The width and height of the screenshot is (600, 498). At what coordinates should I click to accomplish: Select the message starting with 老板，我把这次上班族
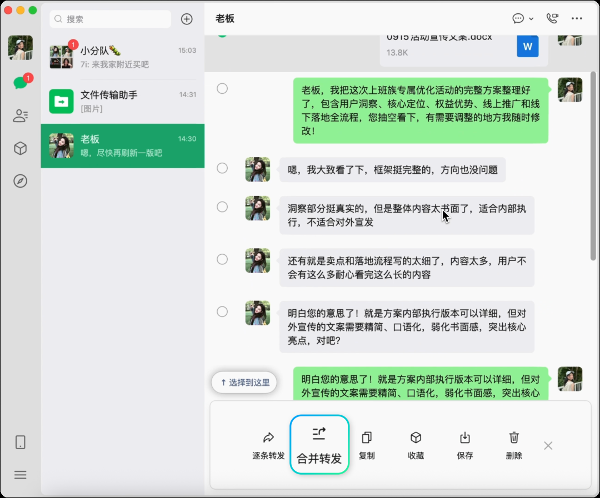(x=222, y=89)
